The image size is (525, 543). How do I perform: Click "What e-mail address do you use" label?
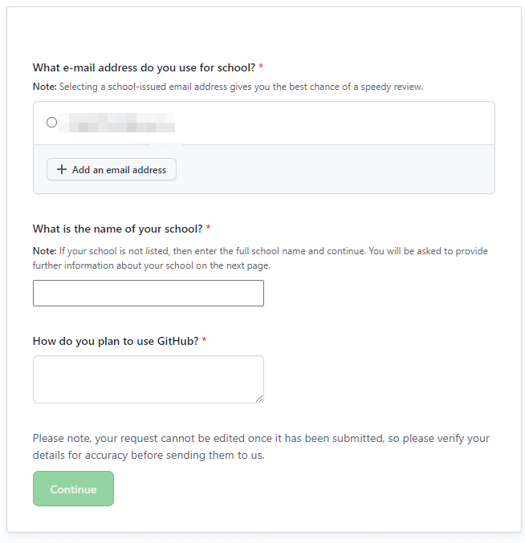[x=144, y=68]
